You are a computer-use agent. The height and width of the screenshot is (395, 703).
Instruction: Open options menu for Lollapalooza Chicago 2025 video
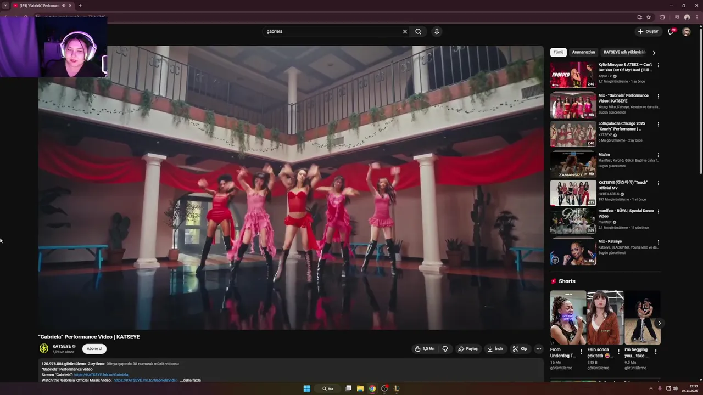coord(659,125)
